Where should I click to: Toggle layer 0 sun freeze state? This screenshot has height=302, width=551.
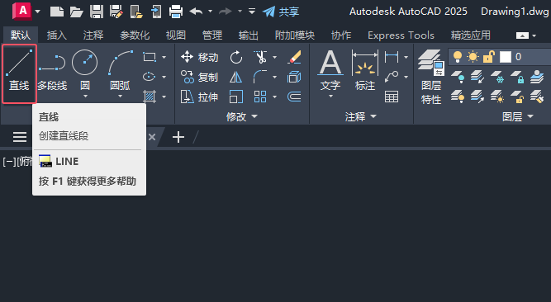[x=473, y=57]
